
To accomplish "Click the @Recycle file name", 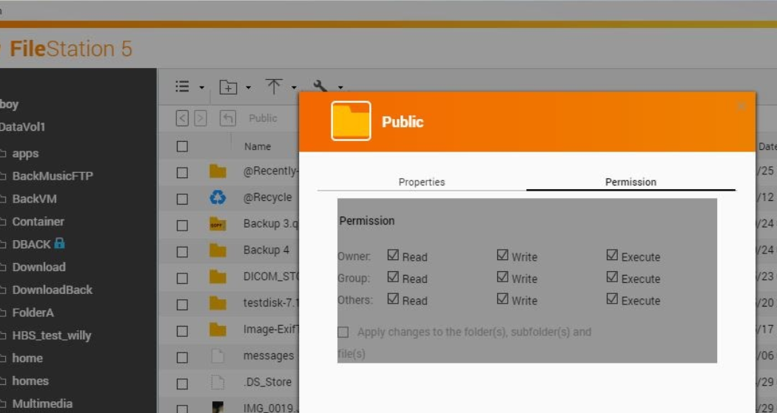I will click(268, 197).
